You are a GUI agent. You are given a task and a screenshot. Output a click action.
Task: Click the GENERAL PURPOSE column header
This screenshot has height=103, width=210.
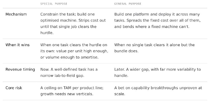point(128,4)
